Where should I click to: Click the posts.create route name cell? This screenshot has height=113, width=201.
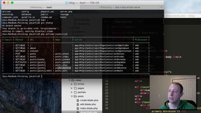62,59
